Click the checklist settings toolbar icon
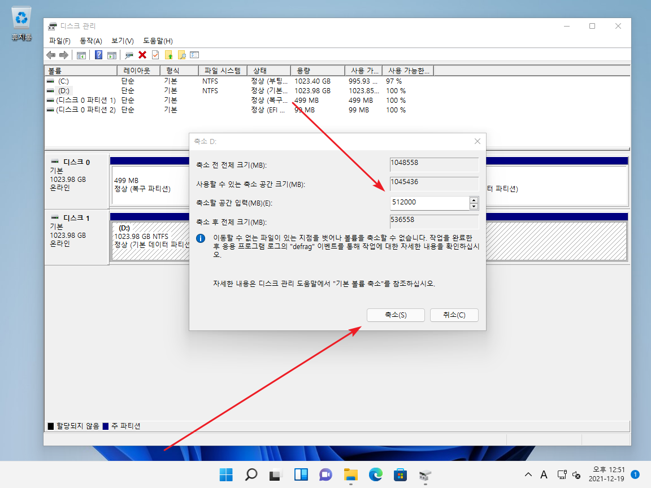 tap(195, 55)
